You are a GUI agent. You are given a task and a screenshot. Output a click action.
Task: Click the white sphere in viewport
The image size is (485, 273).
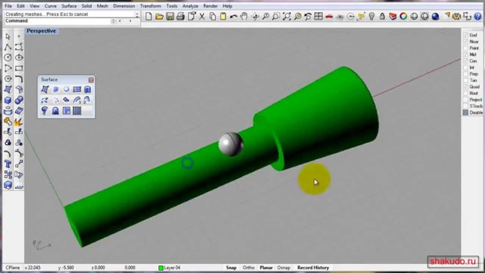tap(231, 144)
